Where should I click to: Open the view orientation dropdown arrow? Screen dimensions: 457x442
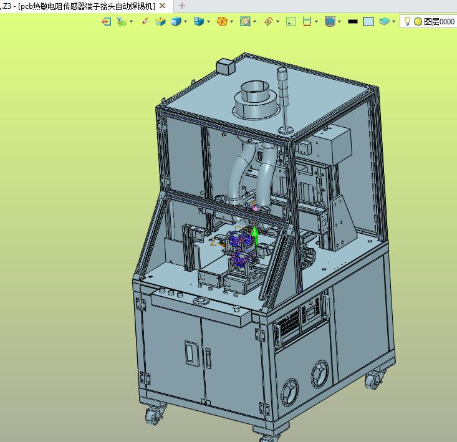click(x=208, y=22)
